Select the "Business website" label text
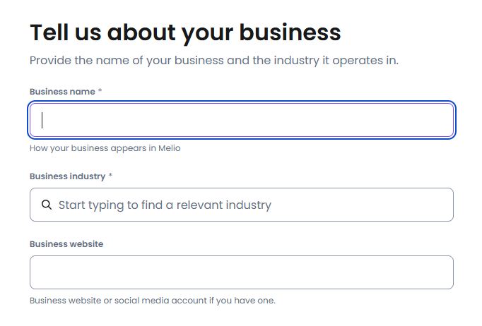482x326 pixels. pyautogui.click(x=66, y=244)
